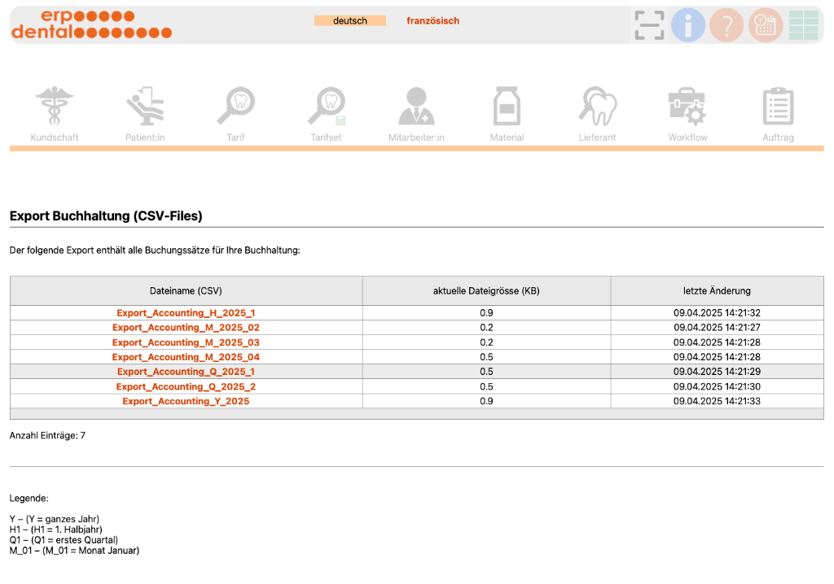Download Export_Accounting_H_2025_1 file

(186, 313)
